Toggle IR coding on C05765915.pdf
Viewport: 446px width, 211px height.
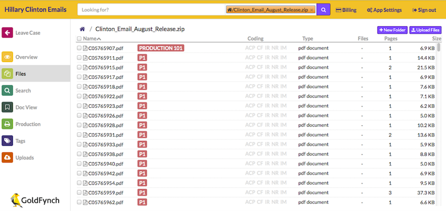point(267,67)
